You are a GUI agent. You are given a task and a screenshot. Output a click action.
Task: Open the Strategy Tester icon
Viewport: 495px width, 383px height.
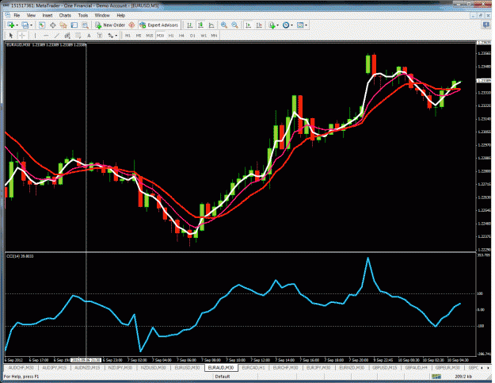(x=85, y=25)
